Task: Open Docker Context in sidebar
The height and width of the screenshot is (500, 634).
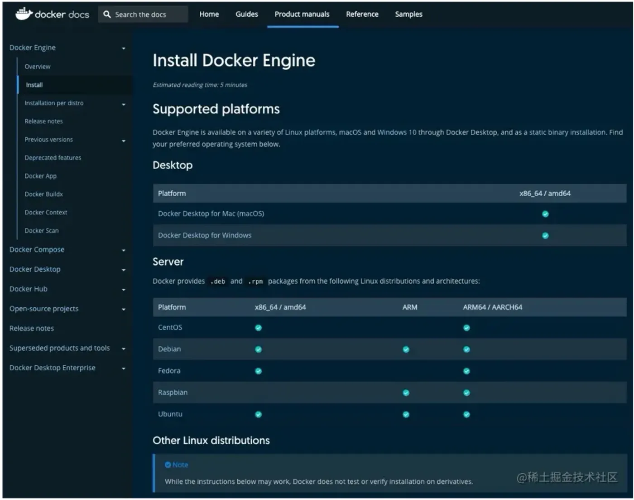Action: tap(46, 212)
